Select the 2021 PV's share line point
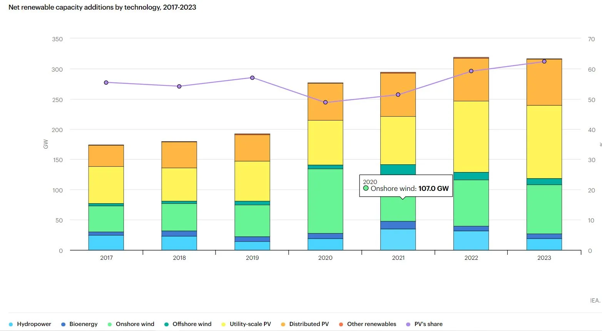602x331 pixels. [x=398, y=95]
